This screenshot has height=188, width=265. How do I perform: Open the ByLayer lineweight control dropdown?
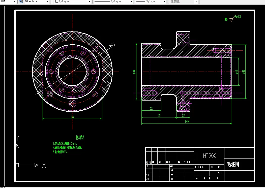[164, 2]
